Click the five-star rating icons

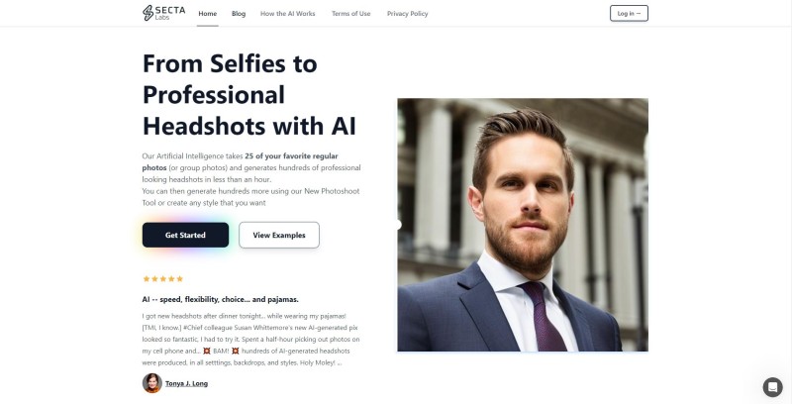[162, 279]
